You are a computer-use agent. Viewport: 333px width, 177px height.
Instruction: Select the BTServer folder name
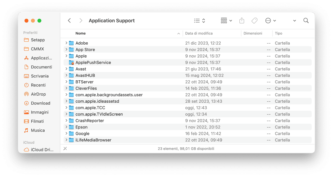click(85, 82)
